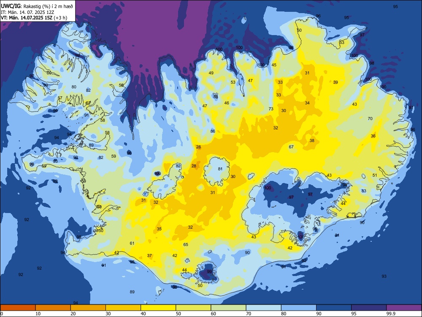This screenshot has height=317, width=422.
Task: Click the humidity value 86 on the map
Action: pos(213,131)
